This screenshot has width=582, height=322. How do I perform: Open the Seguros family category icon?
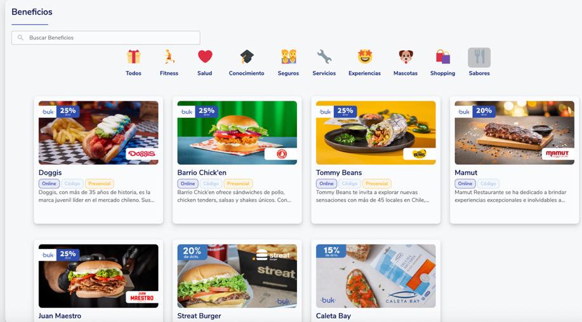click(288, 56)
